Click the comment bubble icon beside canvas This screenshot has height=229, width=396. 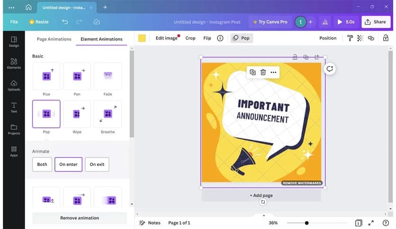coord(330,69)
